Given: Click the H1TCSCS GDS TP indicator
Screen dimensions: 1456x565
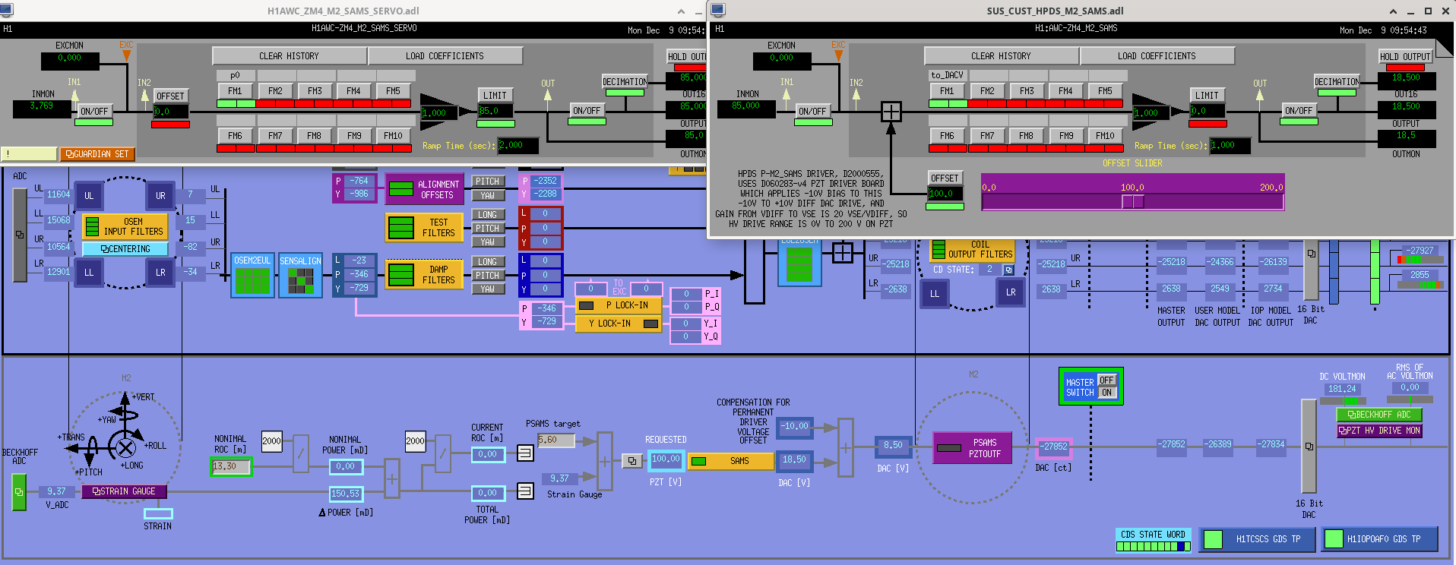Looking at the screenshot, I should pyautogui.click(x=1255, y=539).
